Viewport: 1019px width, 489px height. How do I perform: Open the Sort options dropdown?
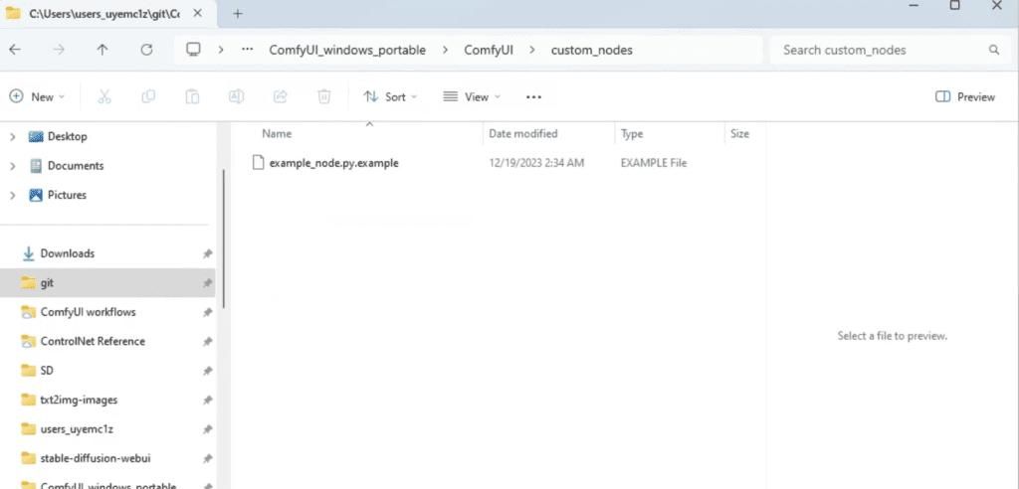pyautogui.click(x=390, y=96)
